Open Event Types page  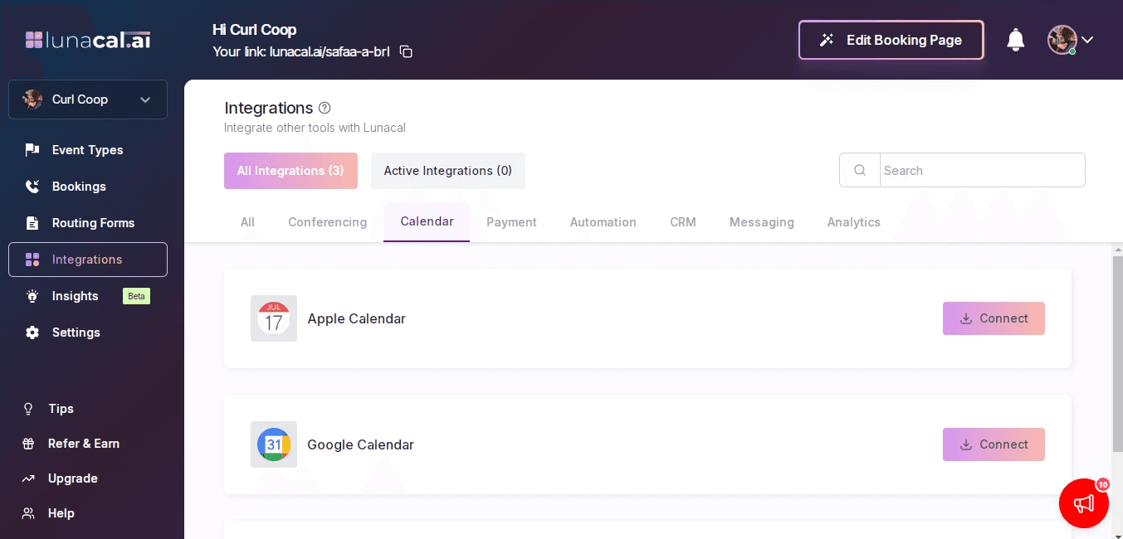88,150
